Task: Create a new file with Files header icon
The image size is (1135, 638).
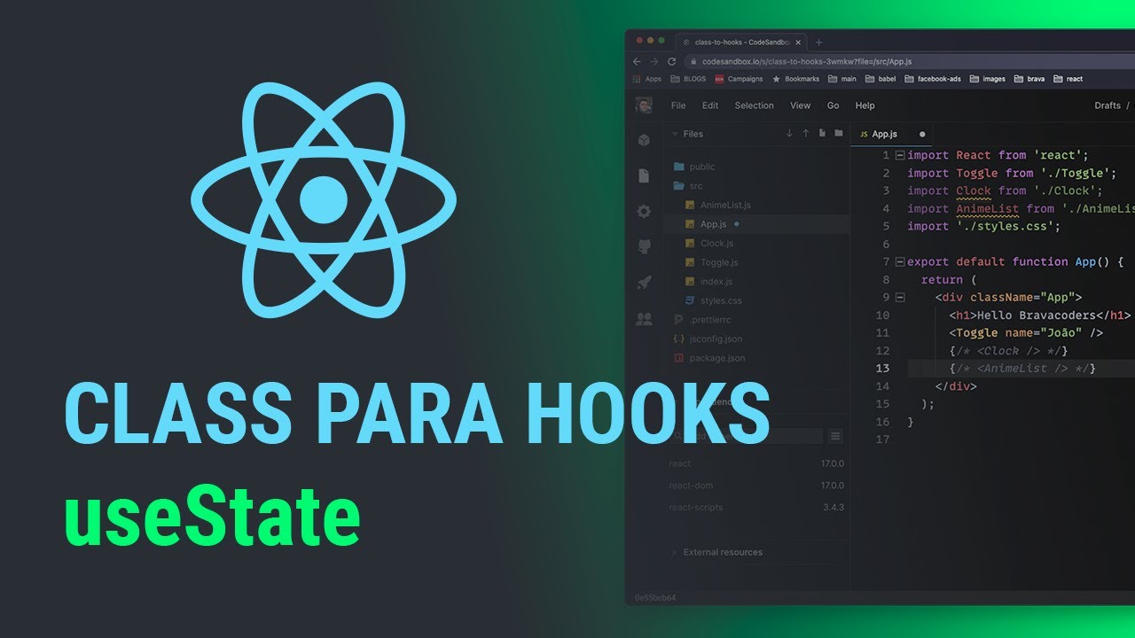Action: (822, 133)
